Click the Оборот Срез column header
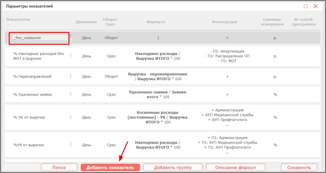The height and width of the screenshot is (173, 326). coord(110,22)
